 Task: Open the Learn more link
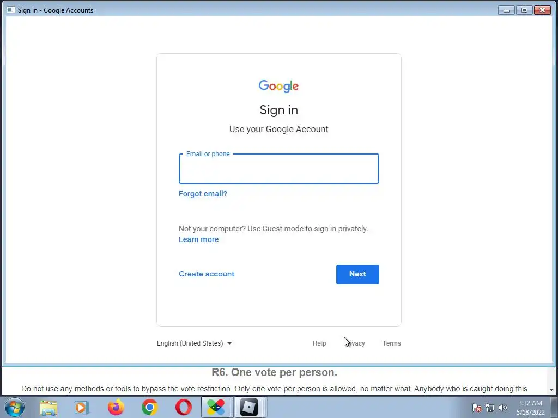click(x=198, y=239)
